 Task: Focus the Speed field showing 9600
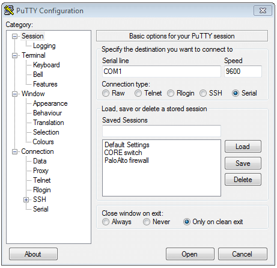coord(243,72)
